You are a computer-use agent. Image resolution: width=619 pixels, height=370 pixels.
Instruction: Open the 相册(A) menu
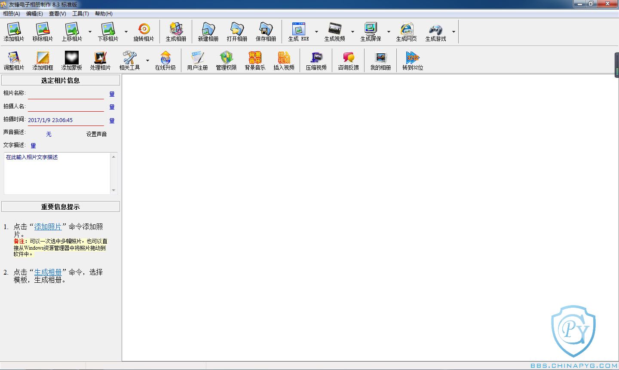coord(12,13)
